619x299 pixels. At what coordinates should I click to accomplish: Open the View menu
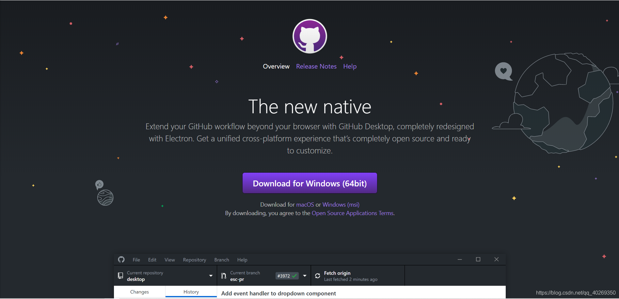pos(169,260)
